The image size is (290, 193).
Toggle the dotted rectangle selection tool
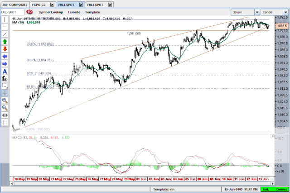tap(5, 86)
